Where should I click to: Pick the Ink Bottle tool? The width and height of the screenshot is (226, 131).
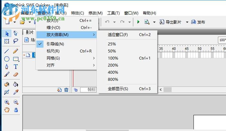(7, 84)
